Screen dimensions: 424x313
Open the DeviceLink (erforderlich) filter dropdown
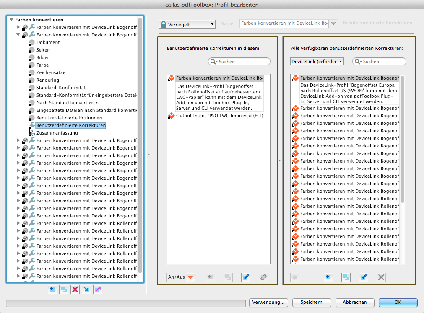tap(317, 62)
